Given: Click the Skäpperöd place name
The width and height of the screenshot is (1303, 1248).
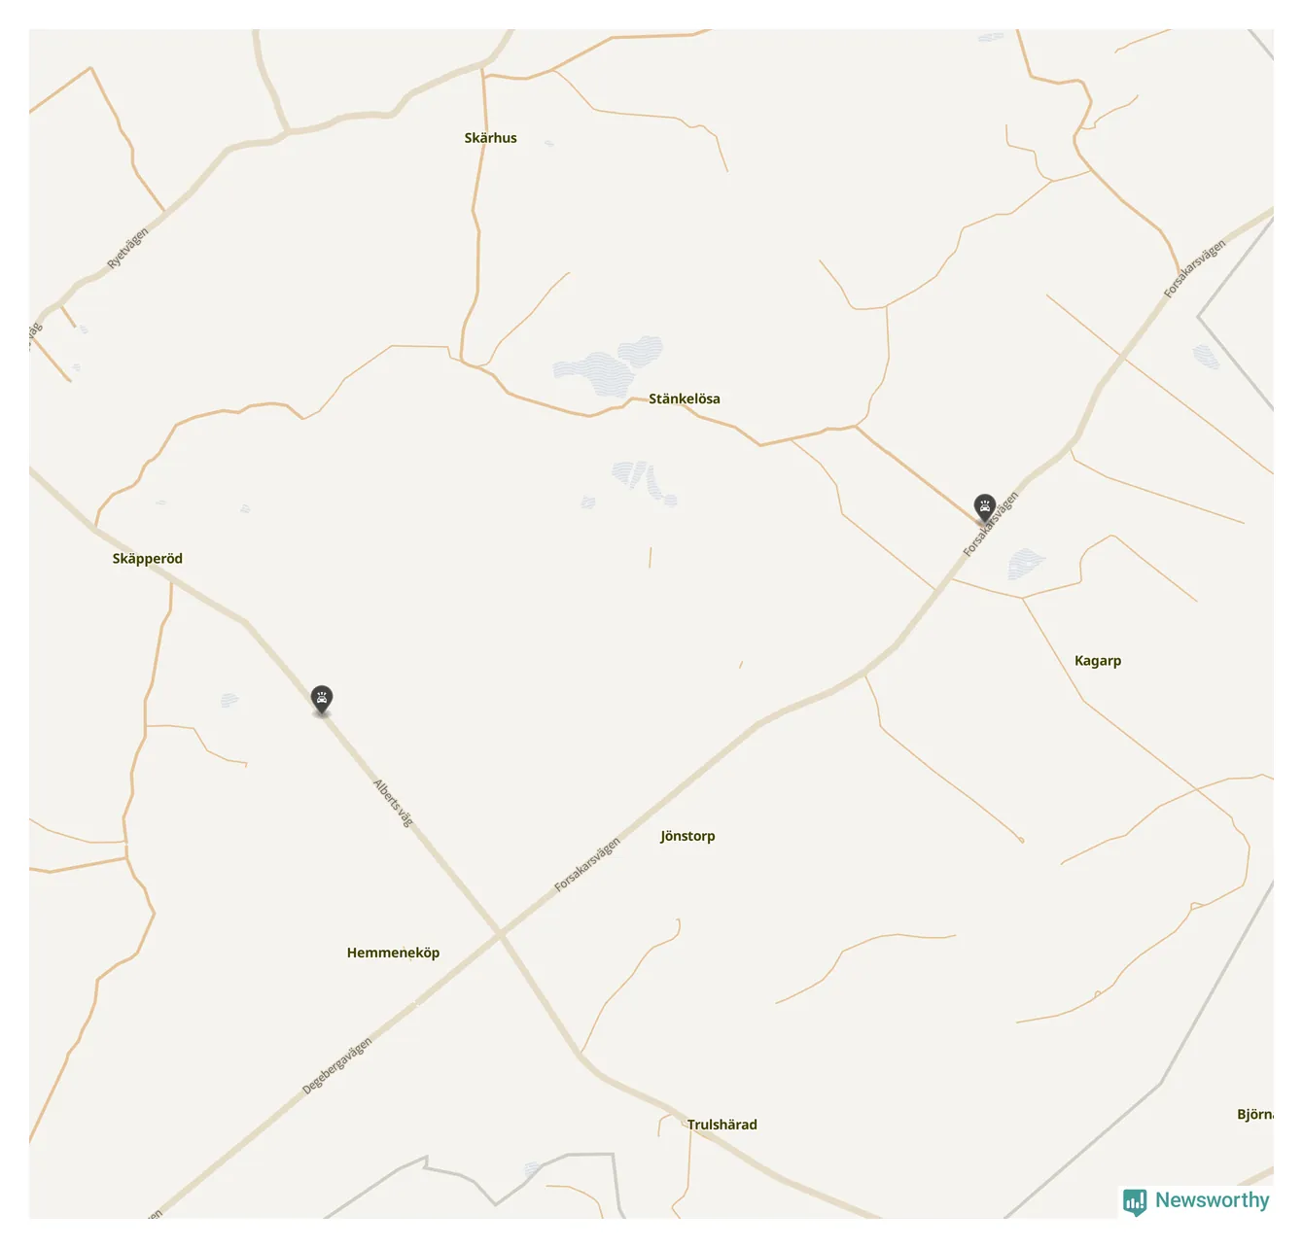Looking at the screenshot, I should pos(148,559).
